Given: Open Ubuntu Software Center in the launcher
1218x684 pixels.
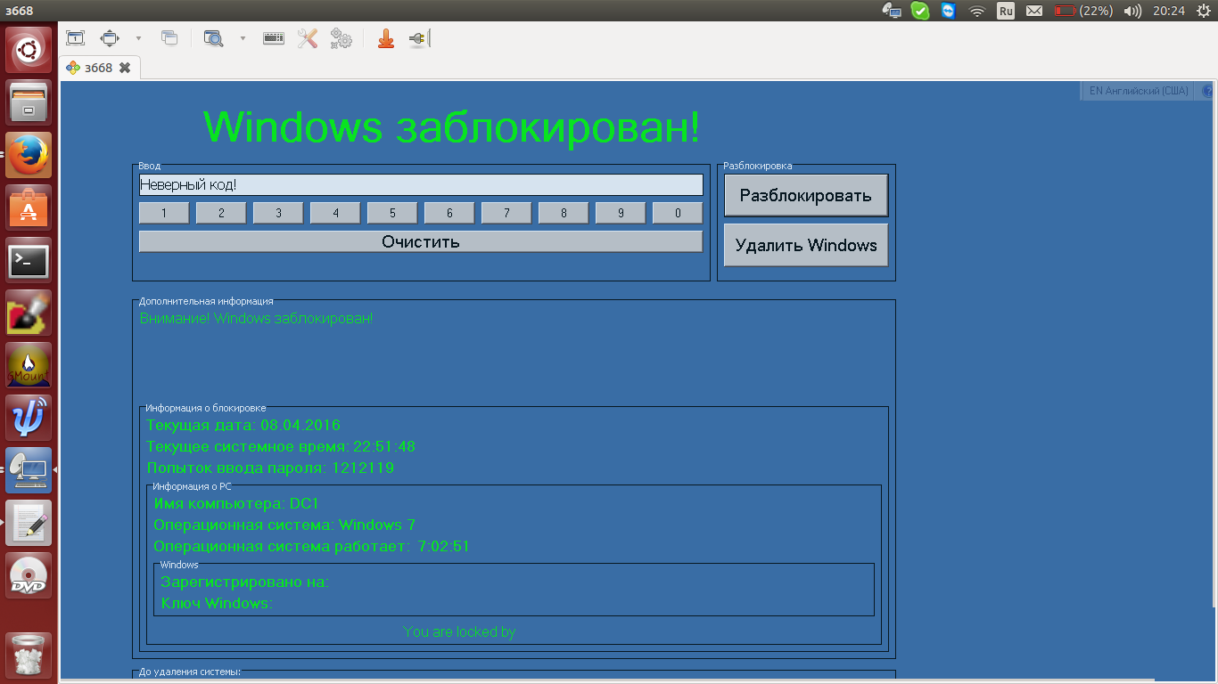Looking at the screenshot, I should (x=29, y=208).
